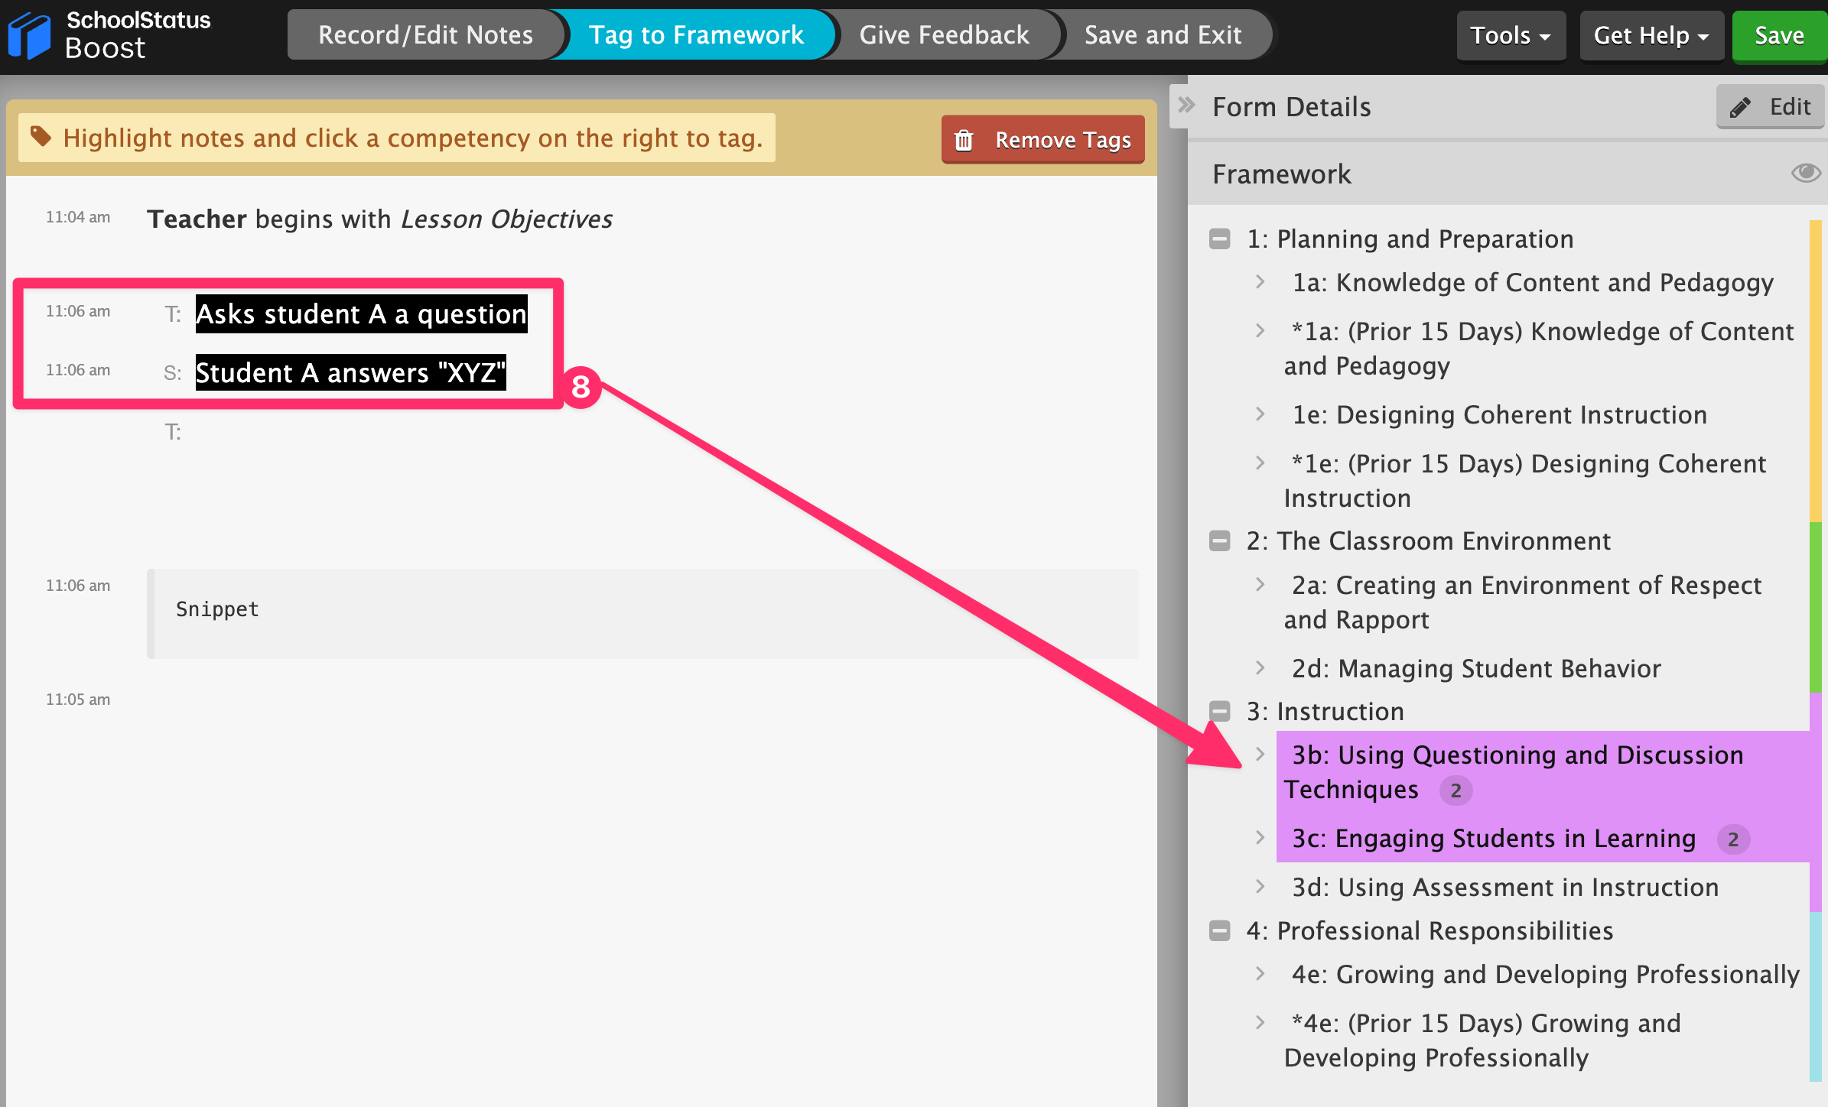Tag to 1e: Designing Coherent Instruction
1828x1107 pixels.
[1499, 414]
